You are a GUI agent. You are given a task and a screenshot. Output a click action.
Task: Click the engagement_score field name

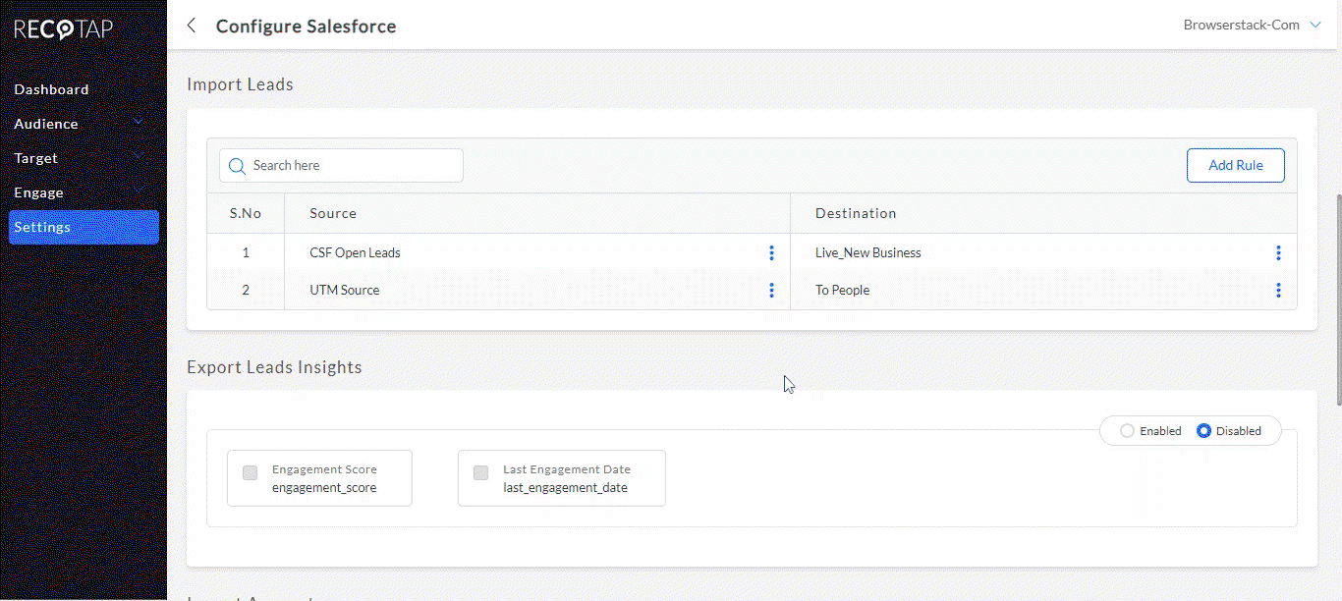point(324,488)
